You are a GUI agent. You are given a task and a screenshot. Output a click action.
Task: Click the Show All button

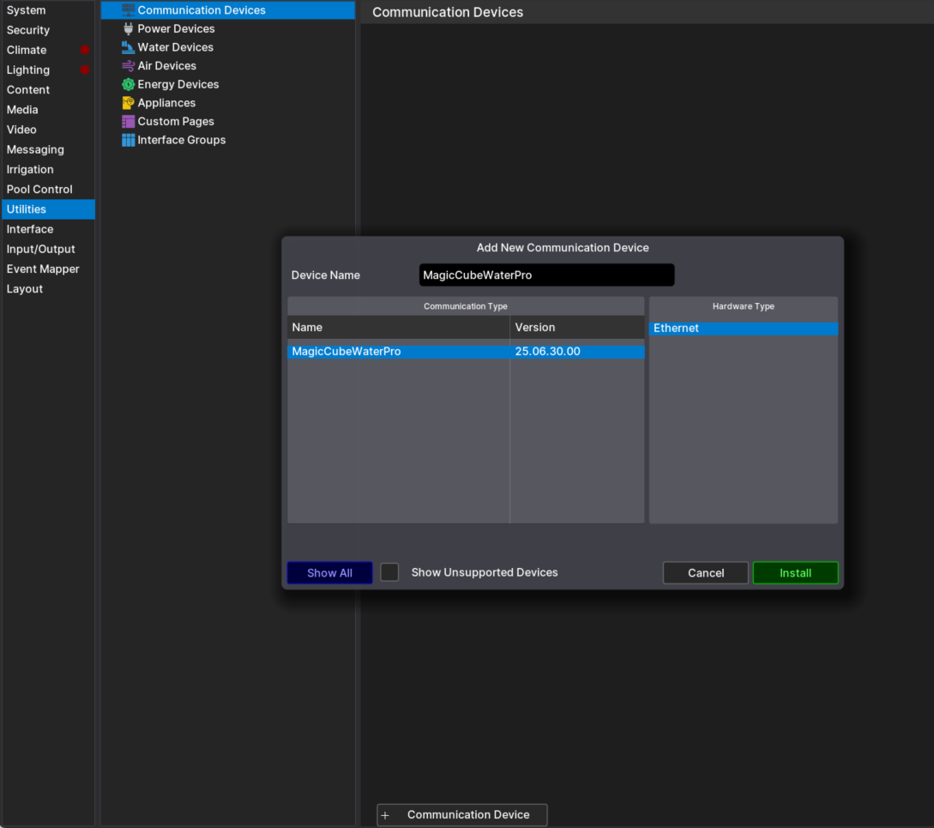[329, 573]
